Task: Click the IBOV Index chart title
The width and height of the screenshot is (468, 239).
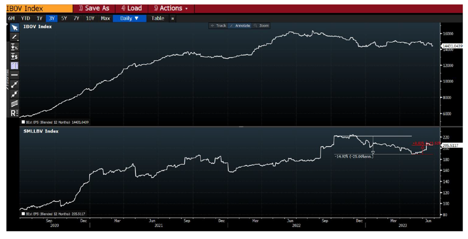Action: [37, 27]
